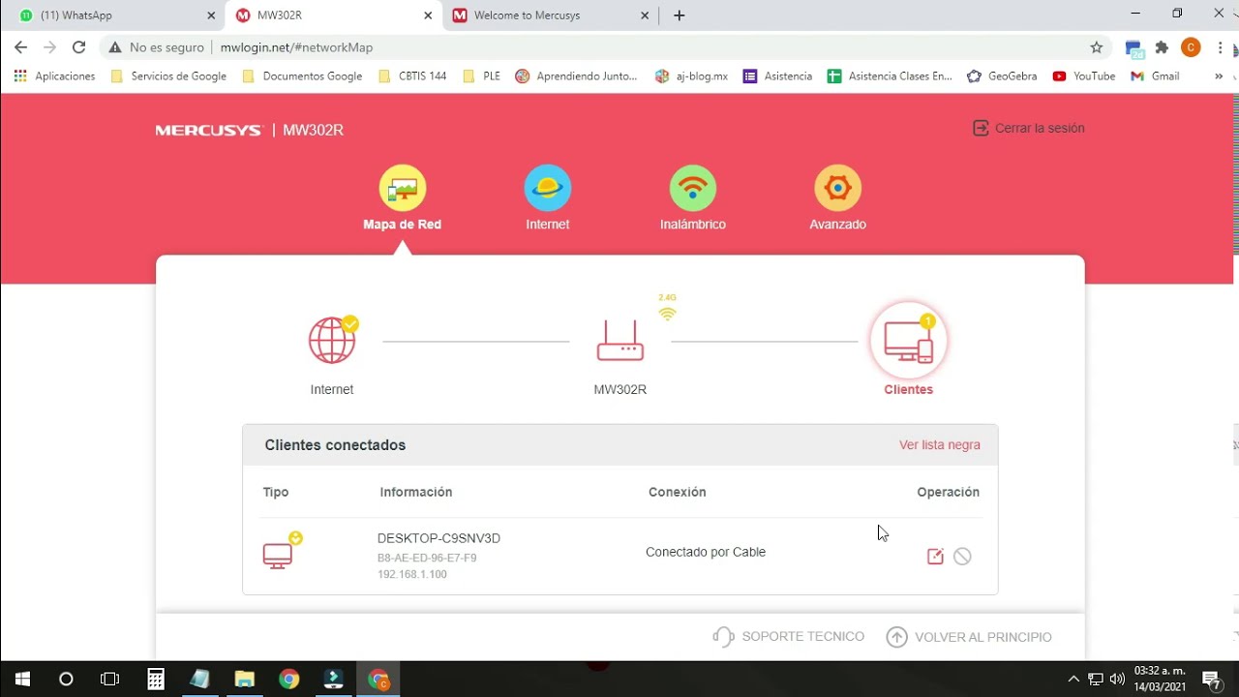Open the Avanzado gear settings icon
The image size is (1239, 697).
838,188
